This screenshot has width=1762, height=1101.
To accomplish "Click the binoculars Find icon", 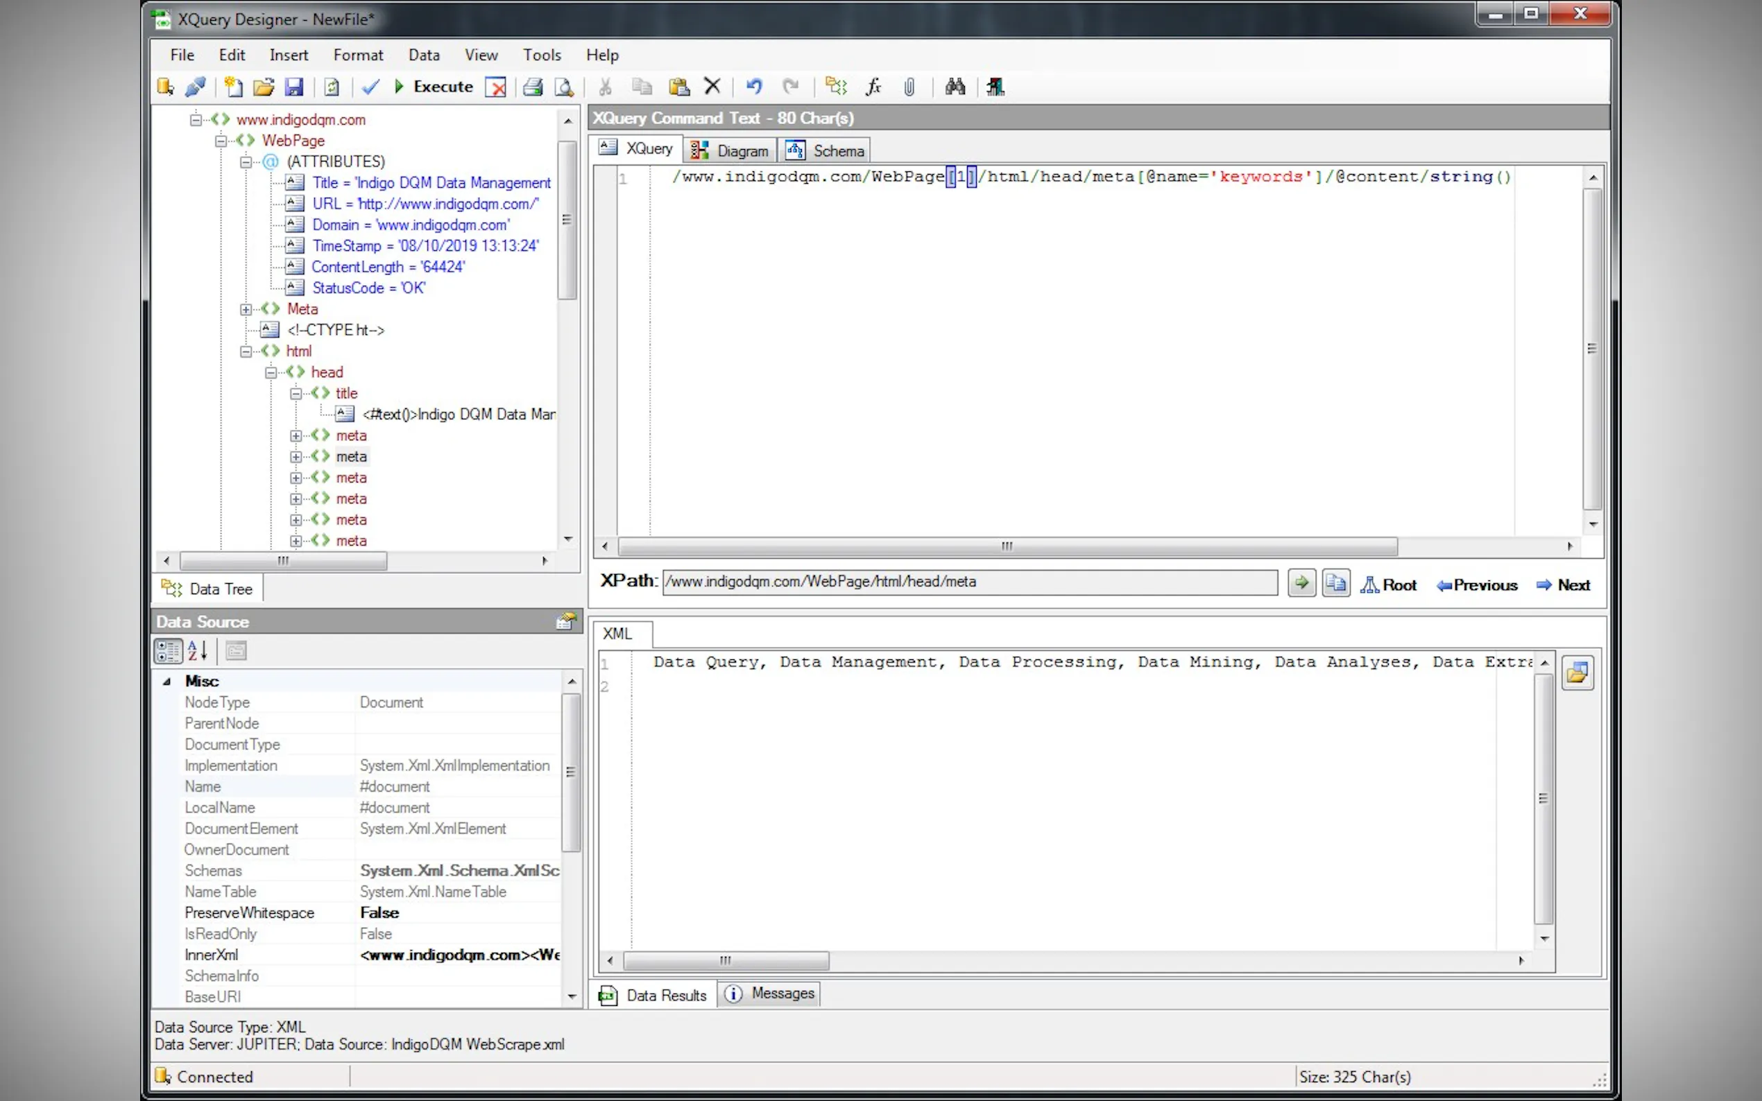I will tap(955, 87).
